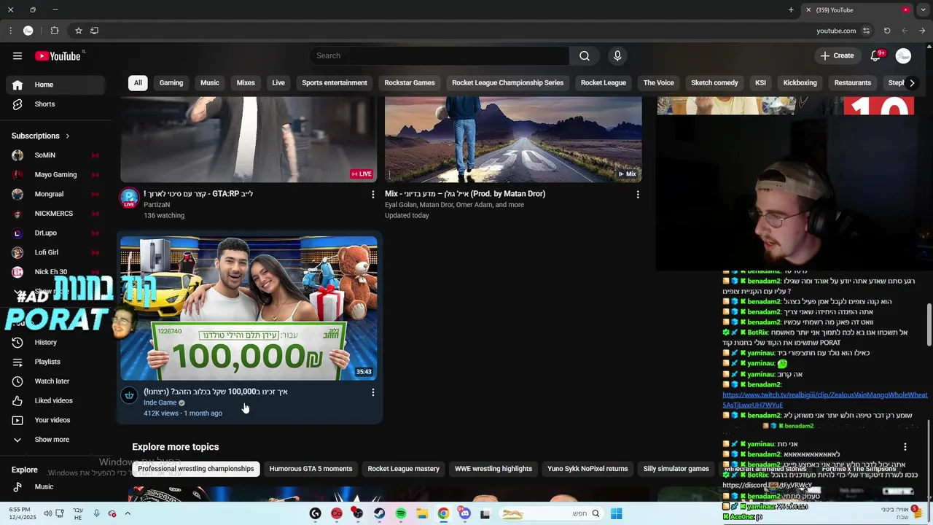Open the browser tab list dropdown
933x525 pixels.
point(923,10)
